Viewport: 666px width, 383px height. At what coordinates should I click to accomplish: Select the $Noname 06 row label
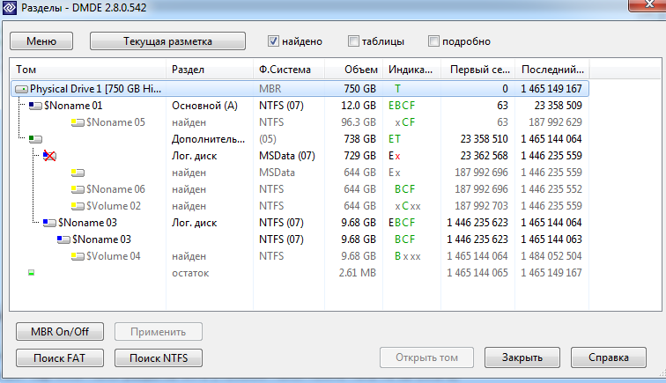tap(115, 189)
